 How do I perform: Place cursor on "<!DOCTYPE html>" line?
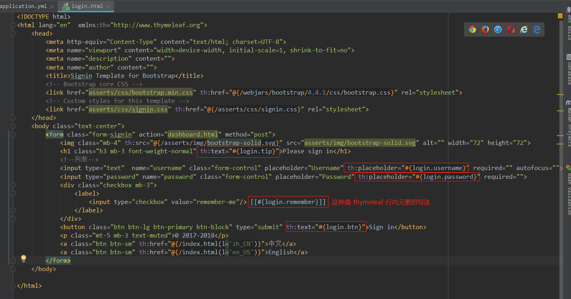[44, 17]
